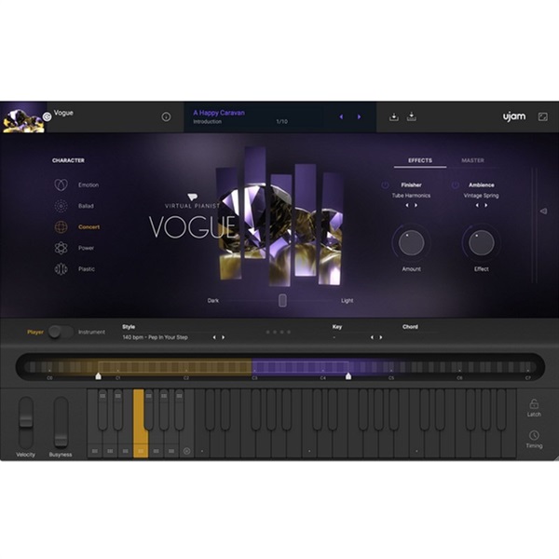Viewport: 559px width, 559px height.
Task: Switch to the Master tab
Action: tap(473, 160)
